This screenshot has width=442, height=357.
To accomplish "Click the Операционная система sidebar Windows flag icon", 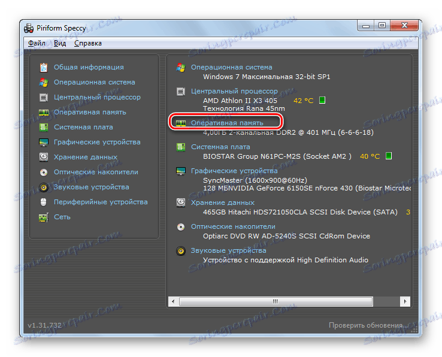I will [43, 82].
